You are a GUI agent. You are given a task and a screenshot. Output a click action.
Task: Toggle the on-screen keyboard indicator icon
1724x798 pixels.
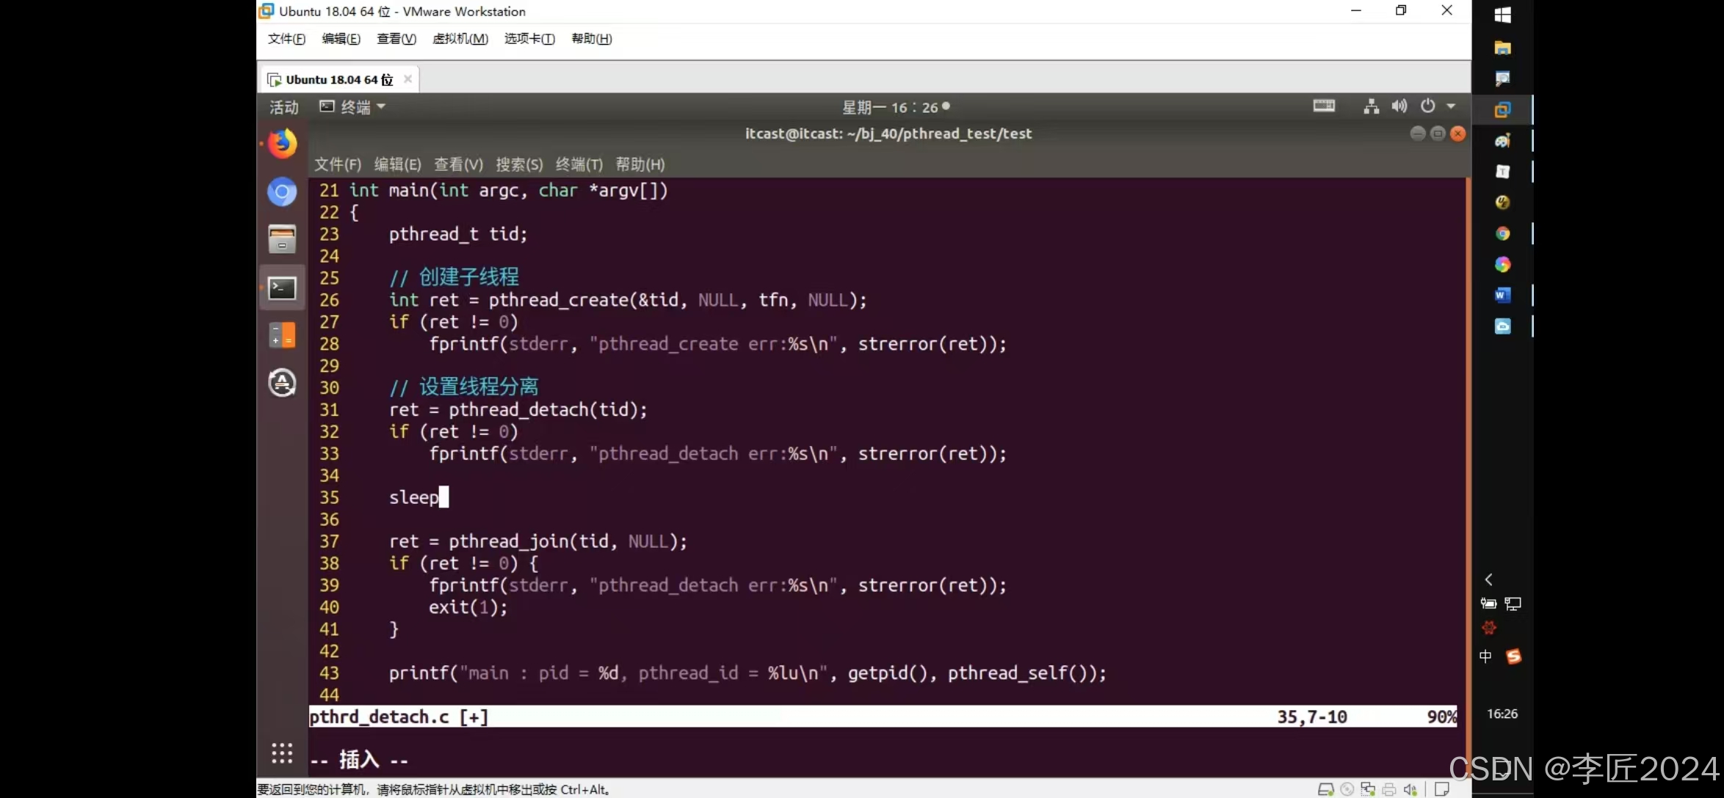[1324, 106]
